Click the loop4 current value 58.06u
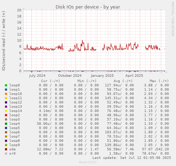176x166 pixels. [x=43, y=124]
